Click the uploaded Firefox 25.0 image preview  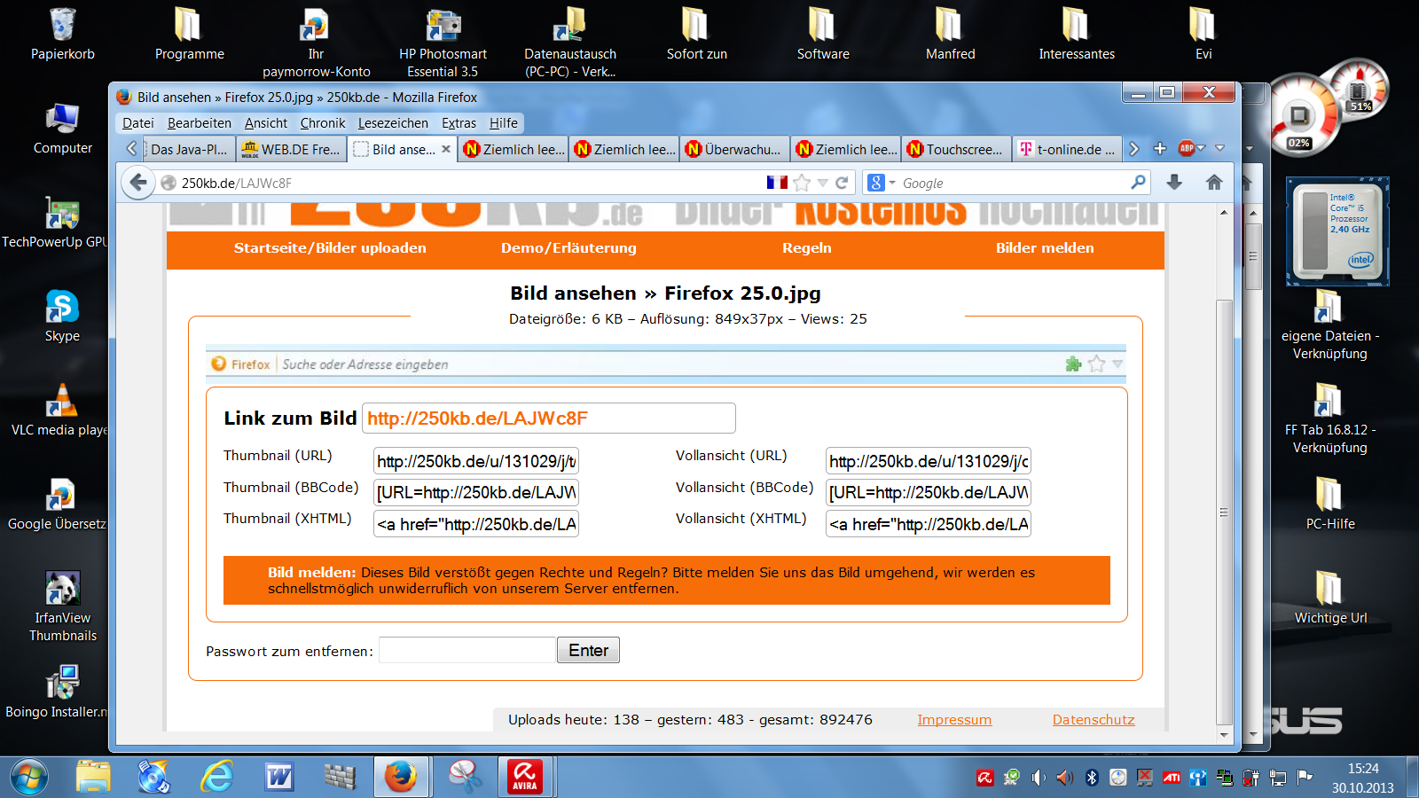coord(666,364)
